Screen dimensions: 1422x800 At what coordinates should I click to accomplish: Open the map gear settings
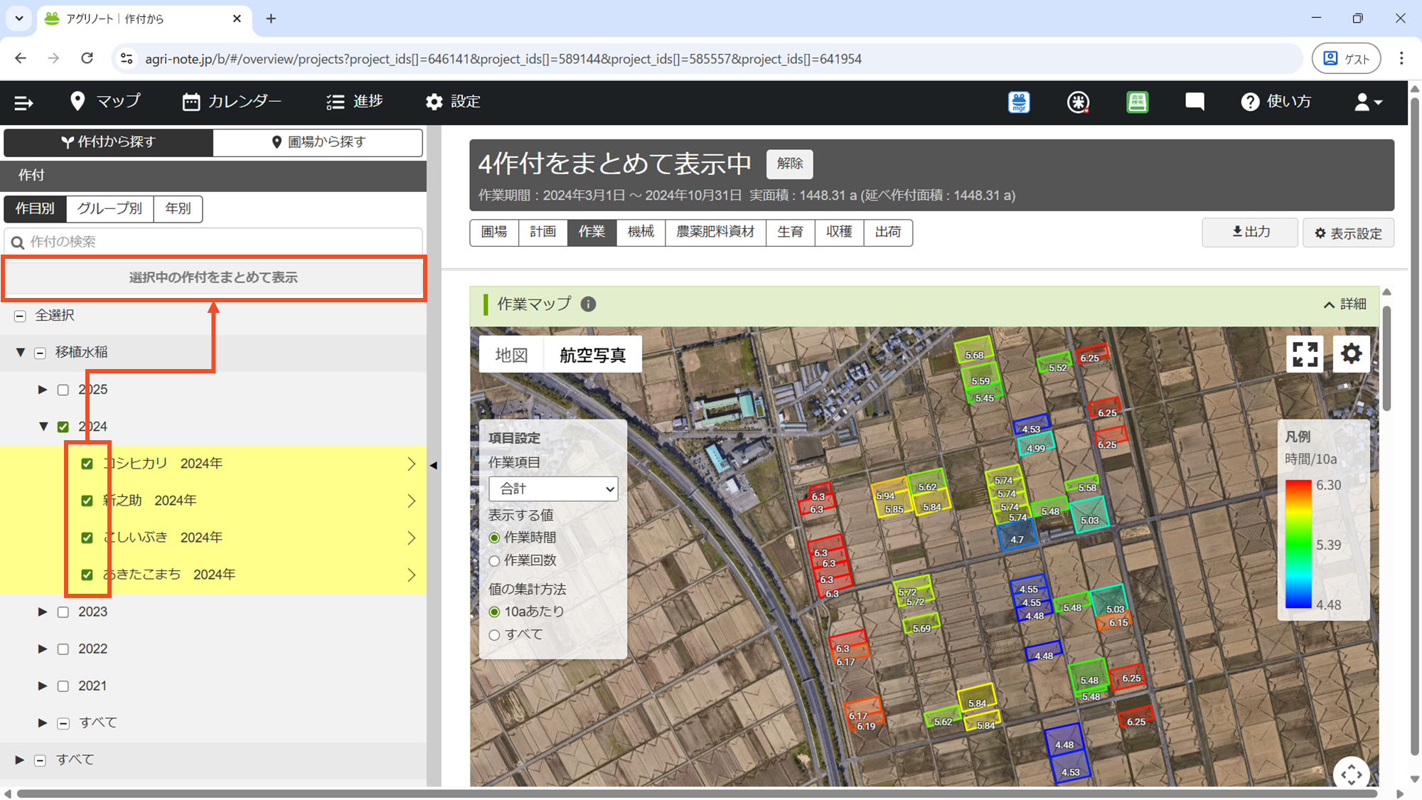pos(1351,354)
